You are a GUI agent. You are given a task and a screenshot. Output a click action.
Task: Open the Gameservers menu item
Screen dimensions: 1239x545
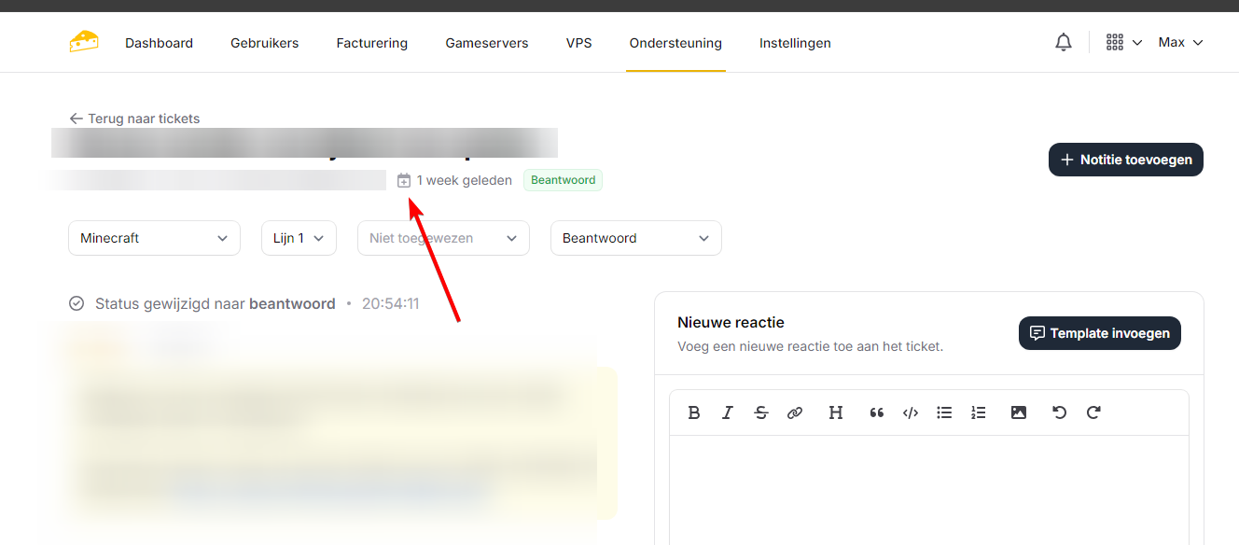point(486,43)
